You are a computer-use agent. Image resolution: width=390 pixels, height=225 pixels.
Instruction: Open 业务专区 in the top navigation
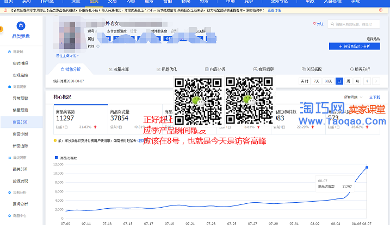coord(279,2)
